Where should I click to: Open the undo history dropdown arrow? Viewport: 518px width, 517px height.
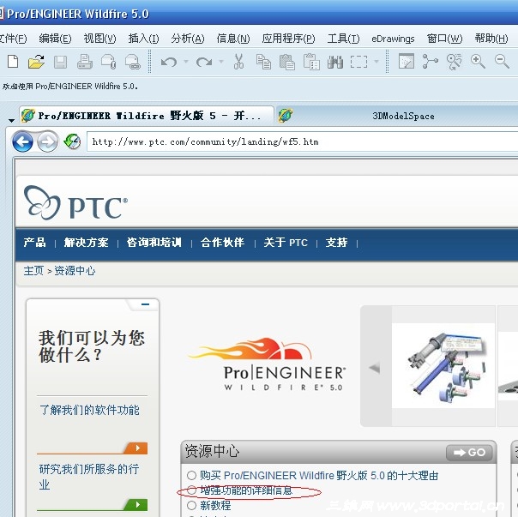186,62
